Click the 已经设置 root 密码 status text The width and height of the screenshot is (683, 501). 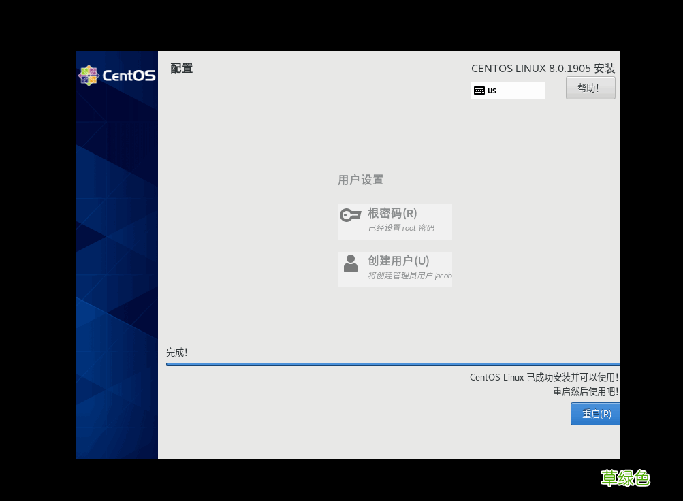400,228
